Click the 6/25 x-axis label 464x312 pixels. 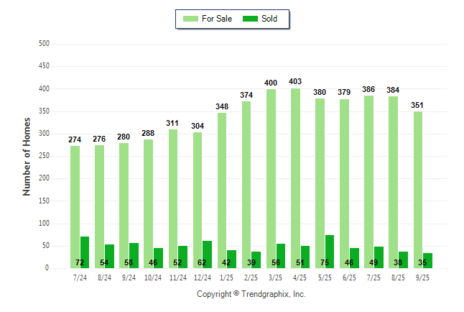348,277
